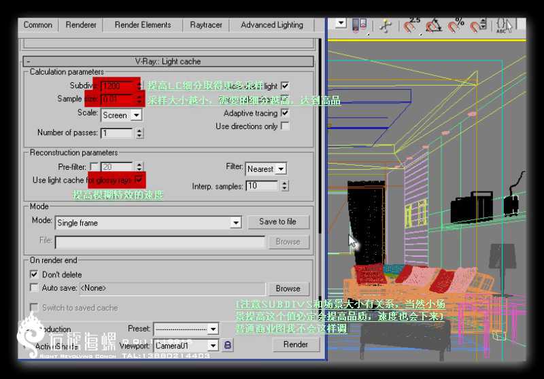Toggle the Adaptive tracing checkbox
This screenshot has width=544, height=379.
(285, 113)
